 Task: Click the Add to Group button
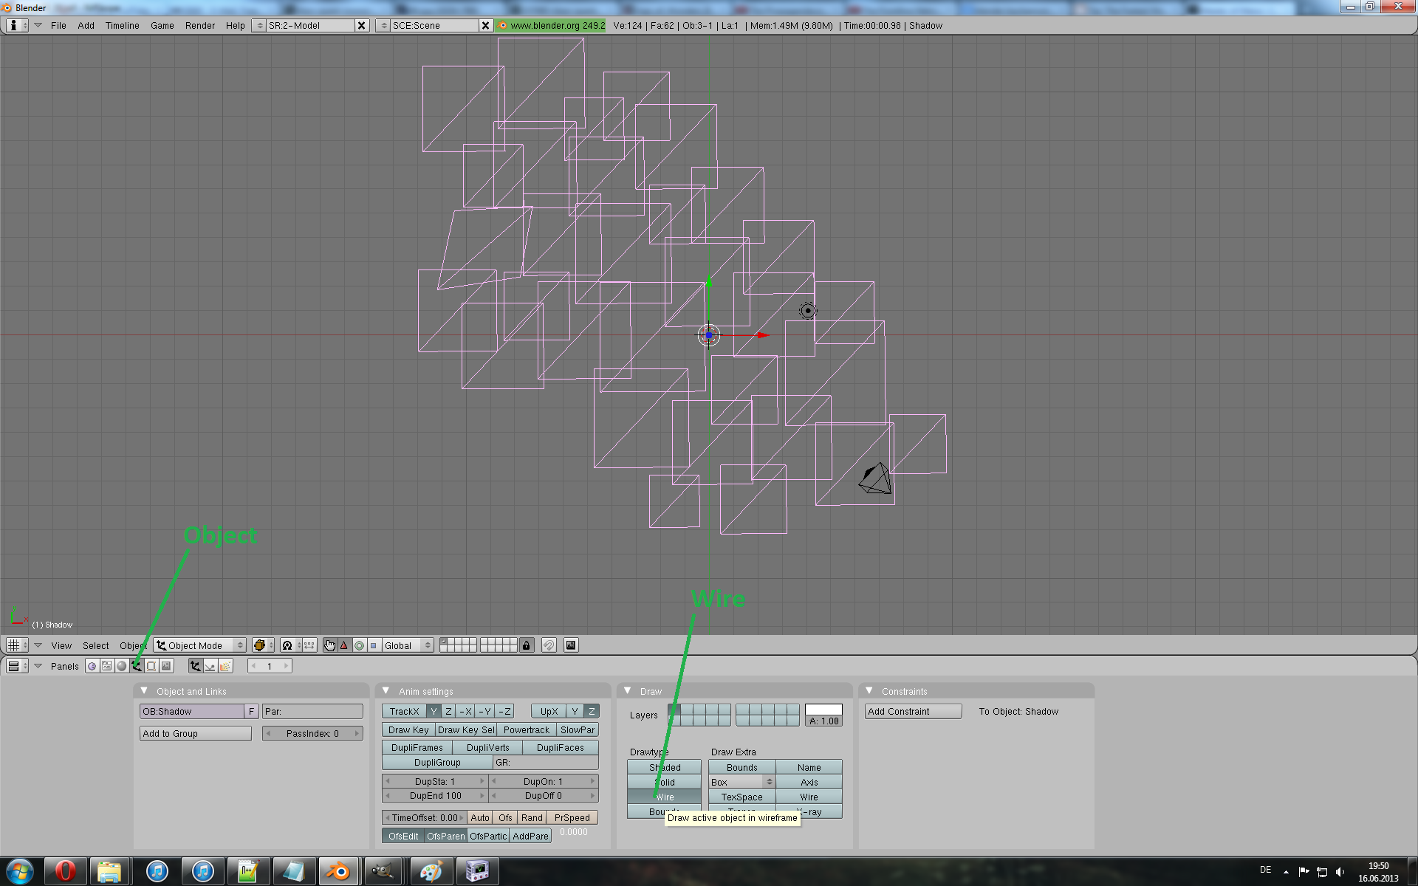(196, 733)
